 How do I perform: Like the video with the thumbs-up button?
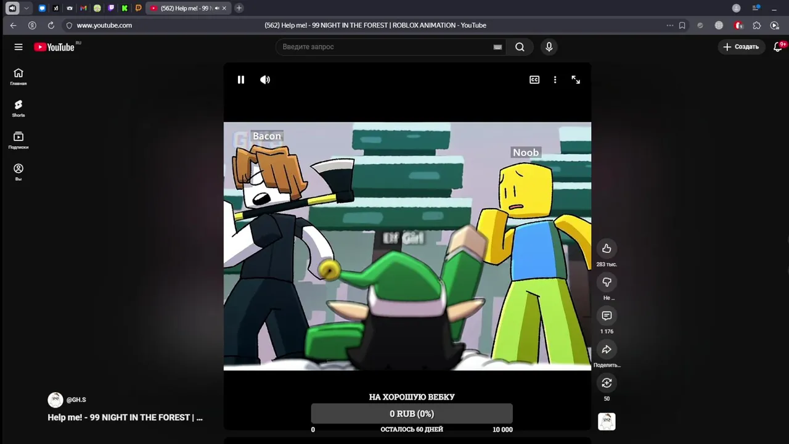point(607,249)
